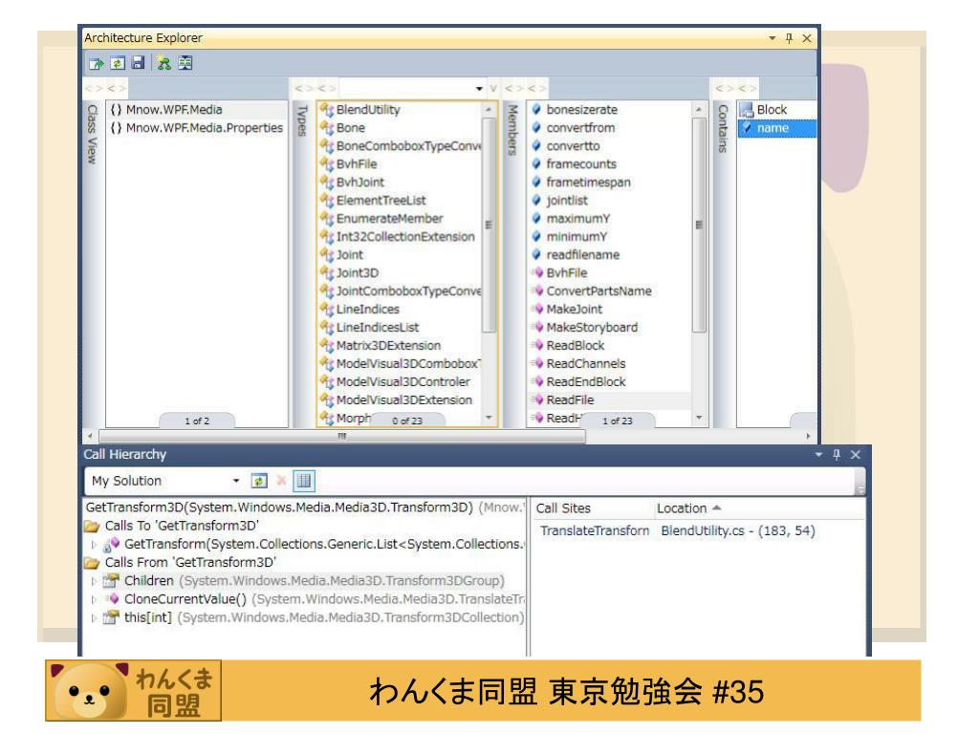Viewport: 979px width, 734px height.
Task: Expand the GetTransform caller node
Action: [x=95, y=544]
